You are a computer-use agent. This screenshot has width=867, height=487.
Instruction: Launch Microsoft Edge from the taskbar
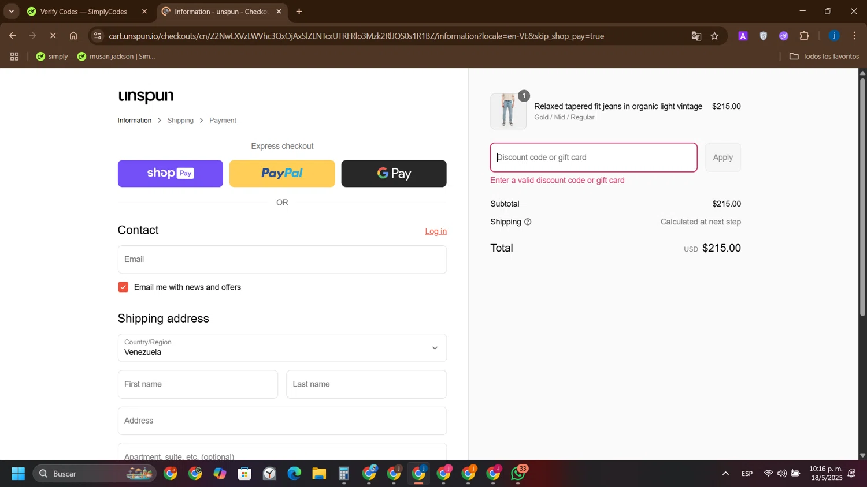(x=295, y=474)
